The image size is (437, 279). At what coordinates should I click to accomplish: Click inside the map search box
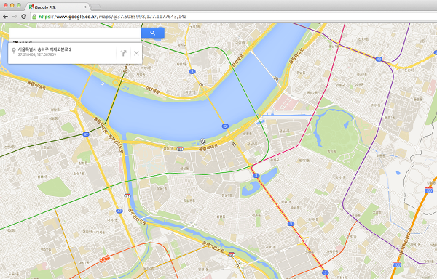coord(75,33)
